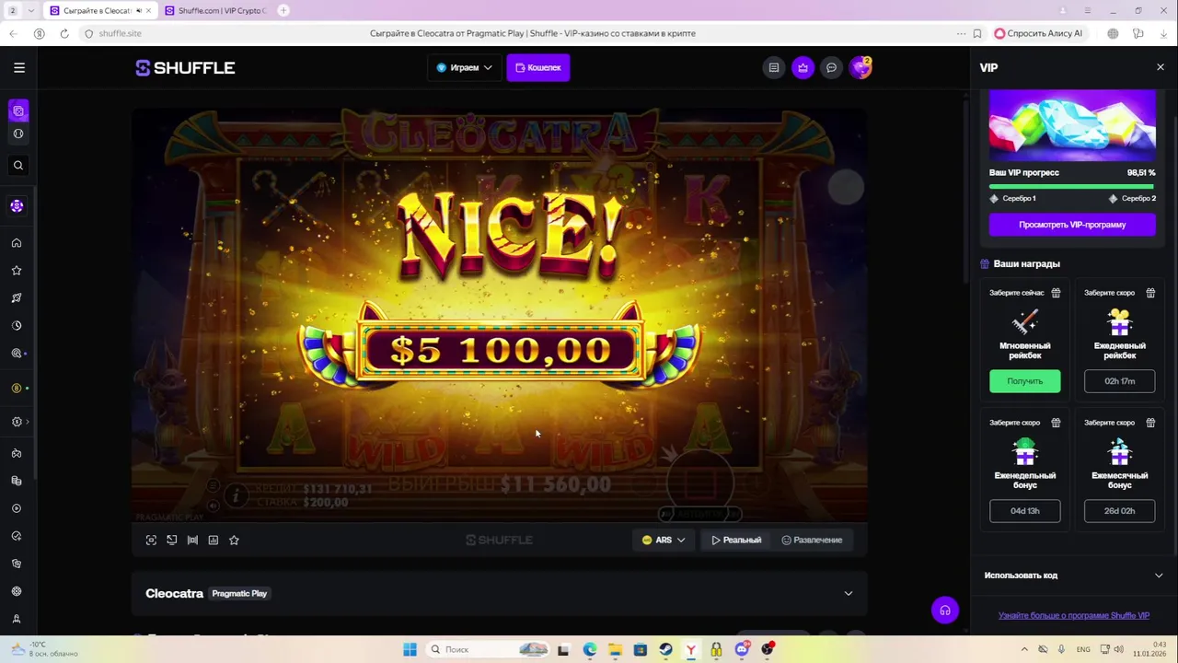Screen dimensions: 1178x663
Task: Open the Играем dropdown in header
Action: pyautogui.click(x=465, y=67)
